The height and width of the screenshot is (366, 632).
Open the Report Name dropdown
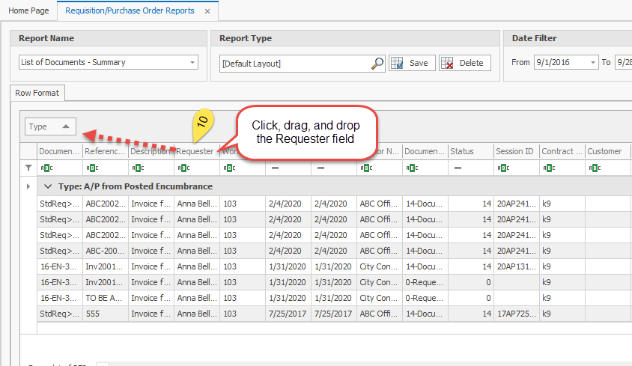[192, 63]
